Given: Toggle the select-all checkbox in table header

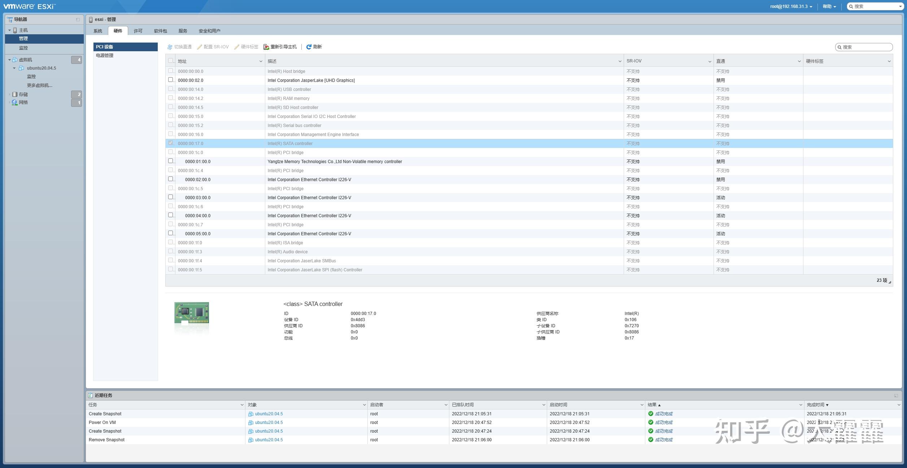Looking at the screenshot, I should 171,61.
